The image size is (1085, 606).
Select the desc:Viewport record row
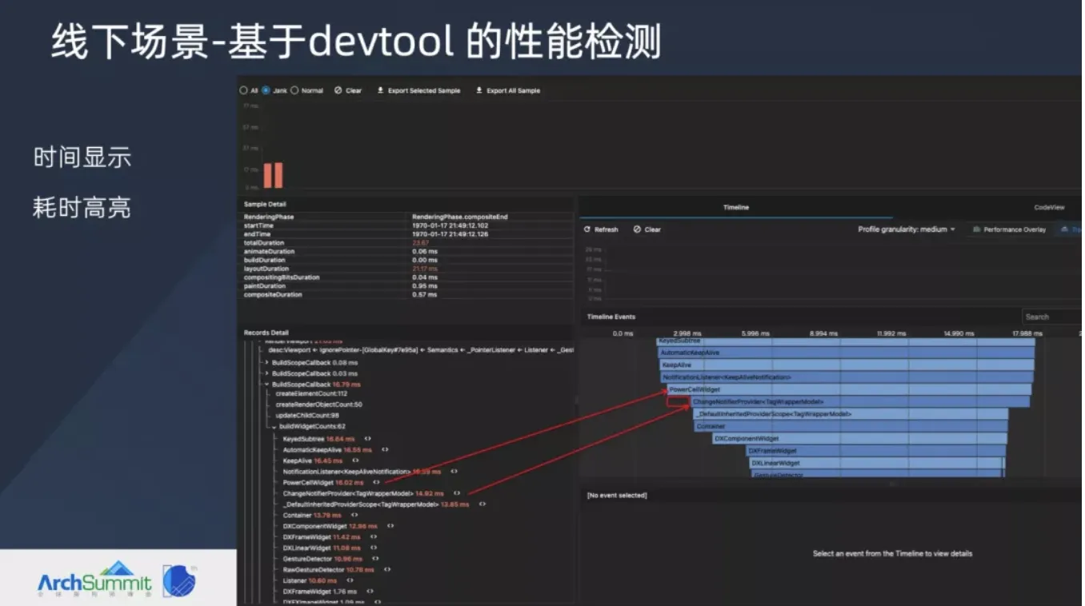[420, 350]
